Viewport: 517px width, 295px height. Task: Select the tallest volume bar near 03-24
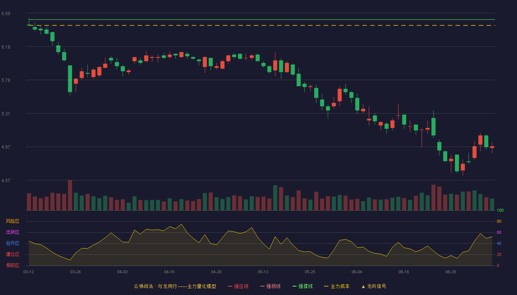pyautogui.click(x=70, y=195)
